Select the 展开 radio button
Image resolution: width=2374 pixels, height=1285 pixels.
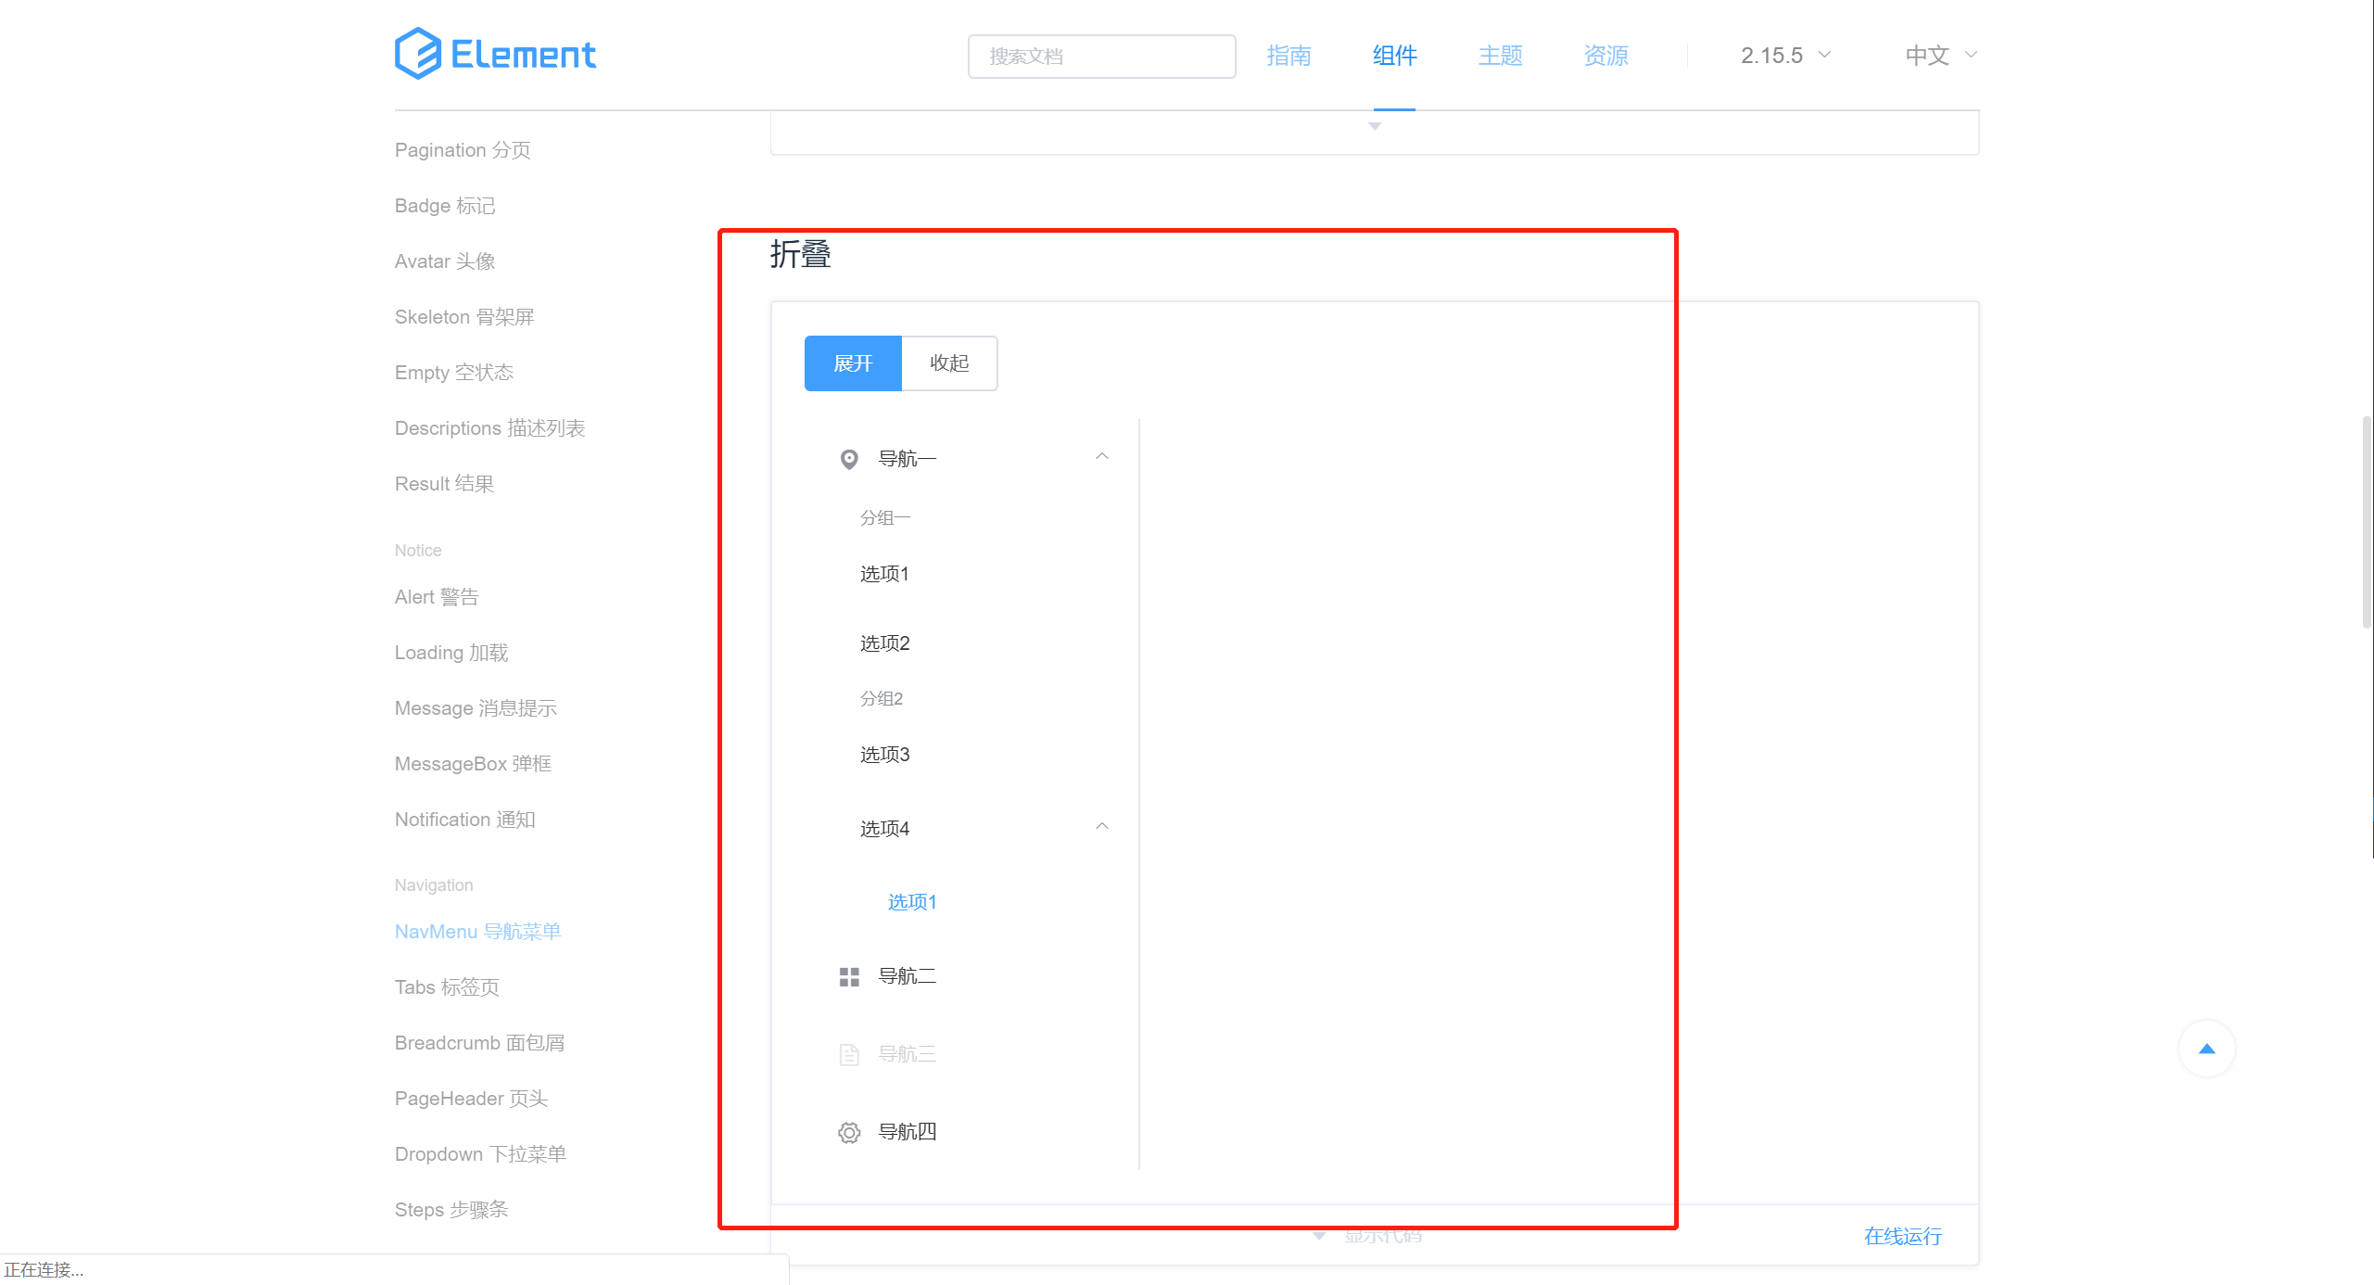click(853, 363)
